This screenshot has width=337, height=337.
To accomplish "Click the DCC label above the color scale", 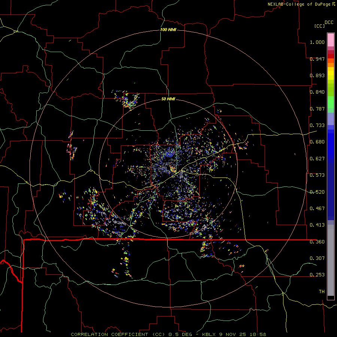I will [x=329, y=22].
